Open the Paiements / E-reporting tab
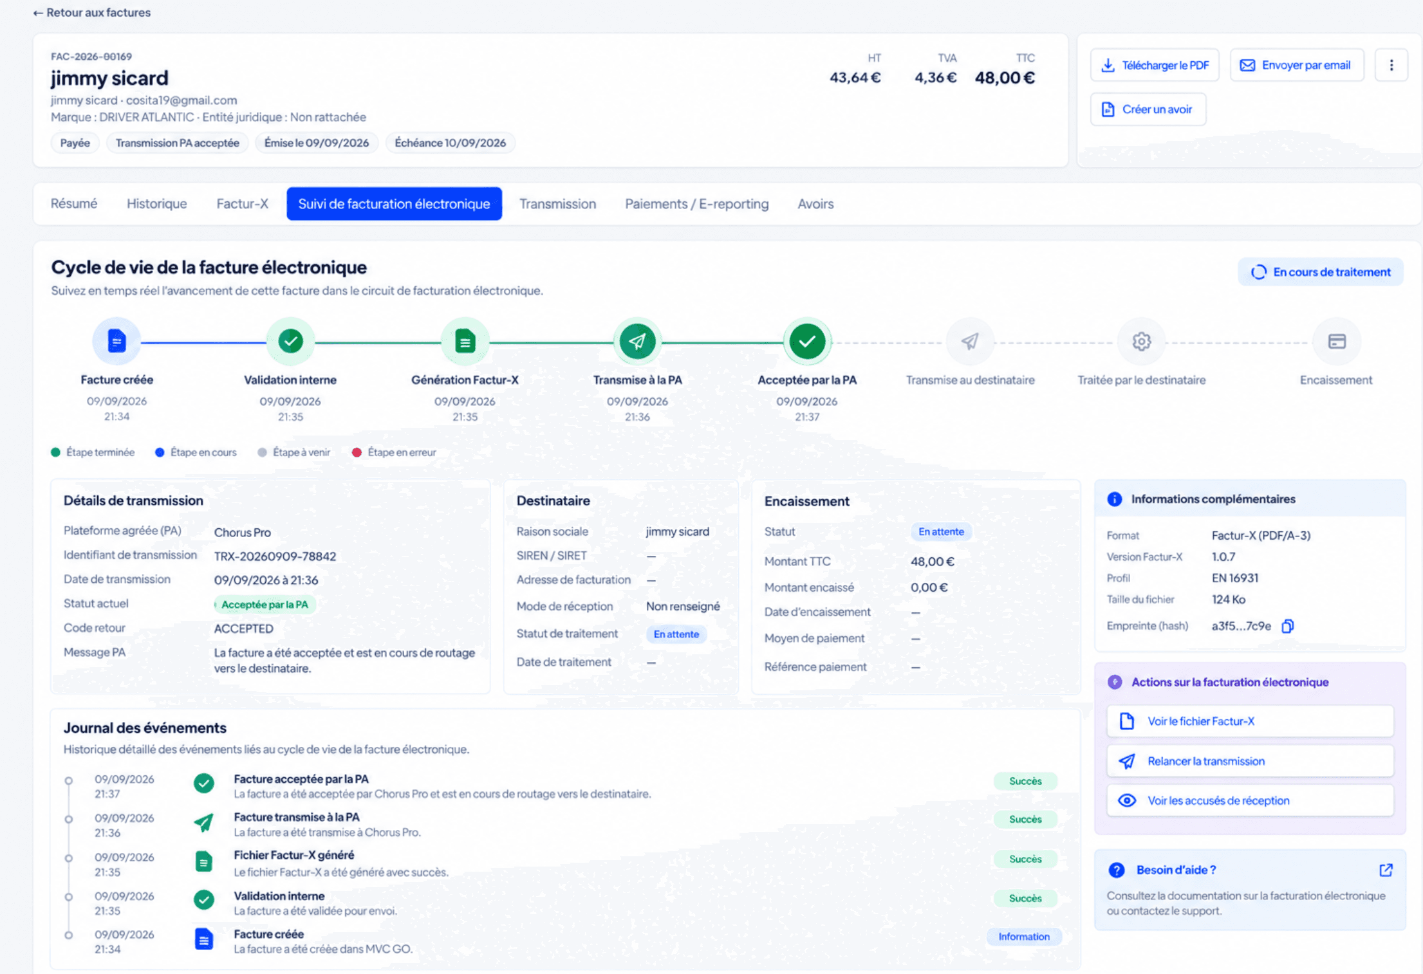The width and height of the screenshot is (1423, 974). coord(696,204)
